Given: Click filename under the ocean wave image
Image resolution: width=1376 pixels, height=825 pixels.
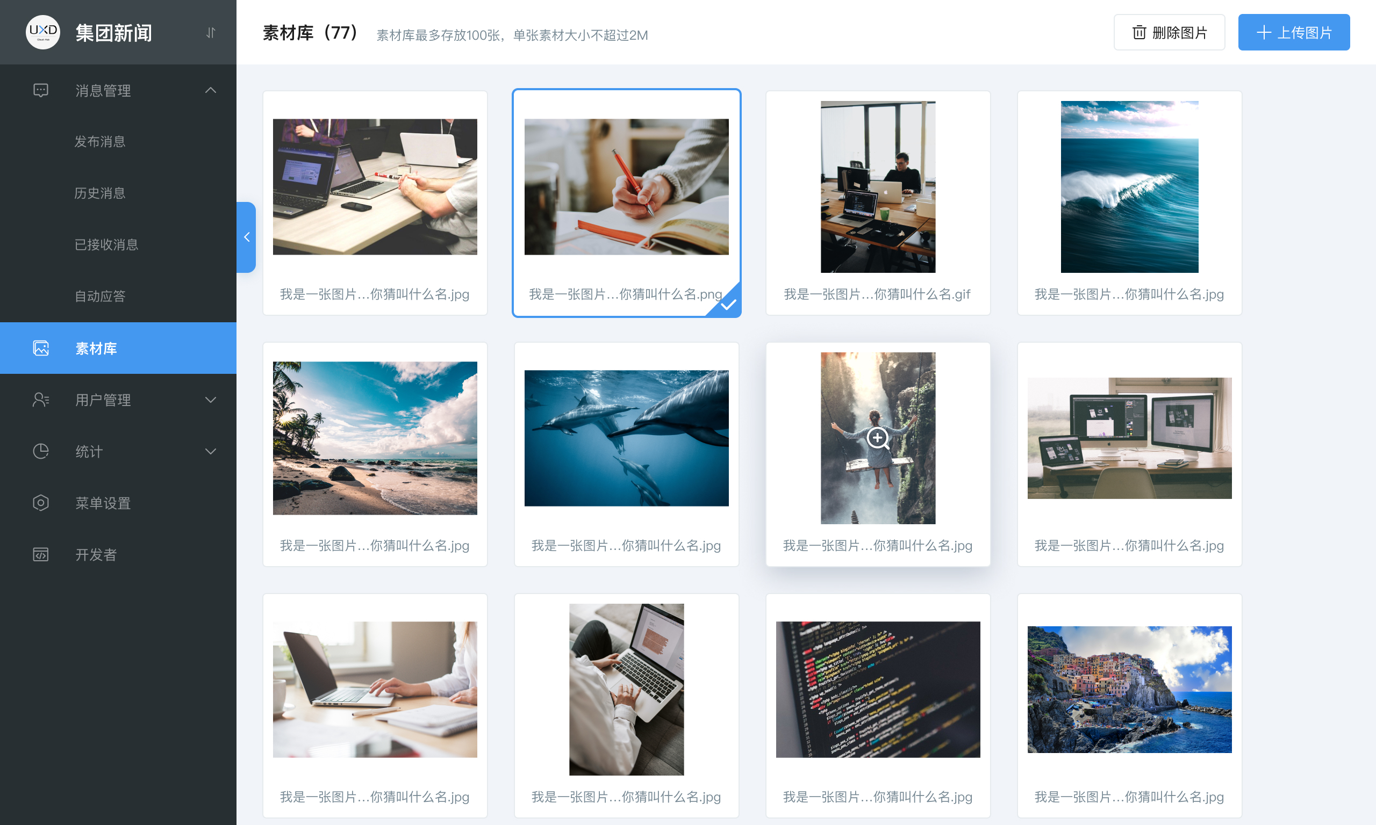Looking at the screenshot, I should pyautogui.click(x=1129, y=294).
